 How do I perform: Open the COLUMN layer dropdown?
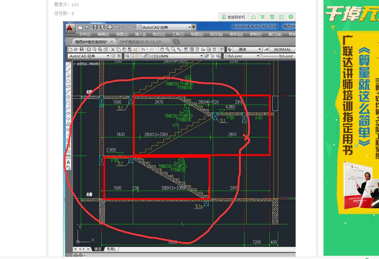click(167, 56)
